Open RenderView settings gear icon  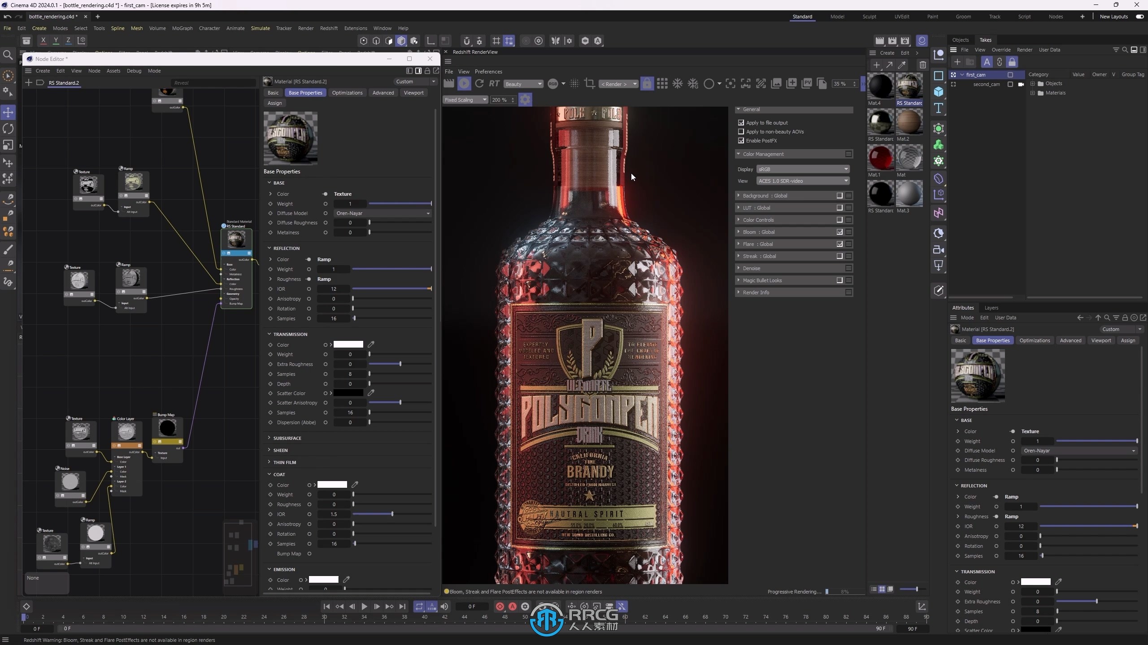[x=525, y=99]
